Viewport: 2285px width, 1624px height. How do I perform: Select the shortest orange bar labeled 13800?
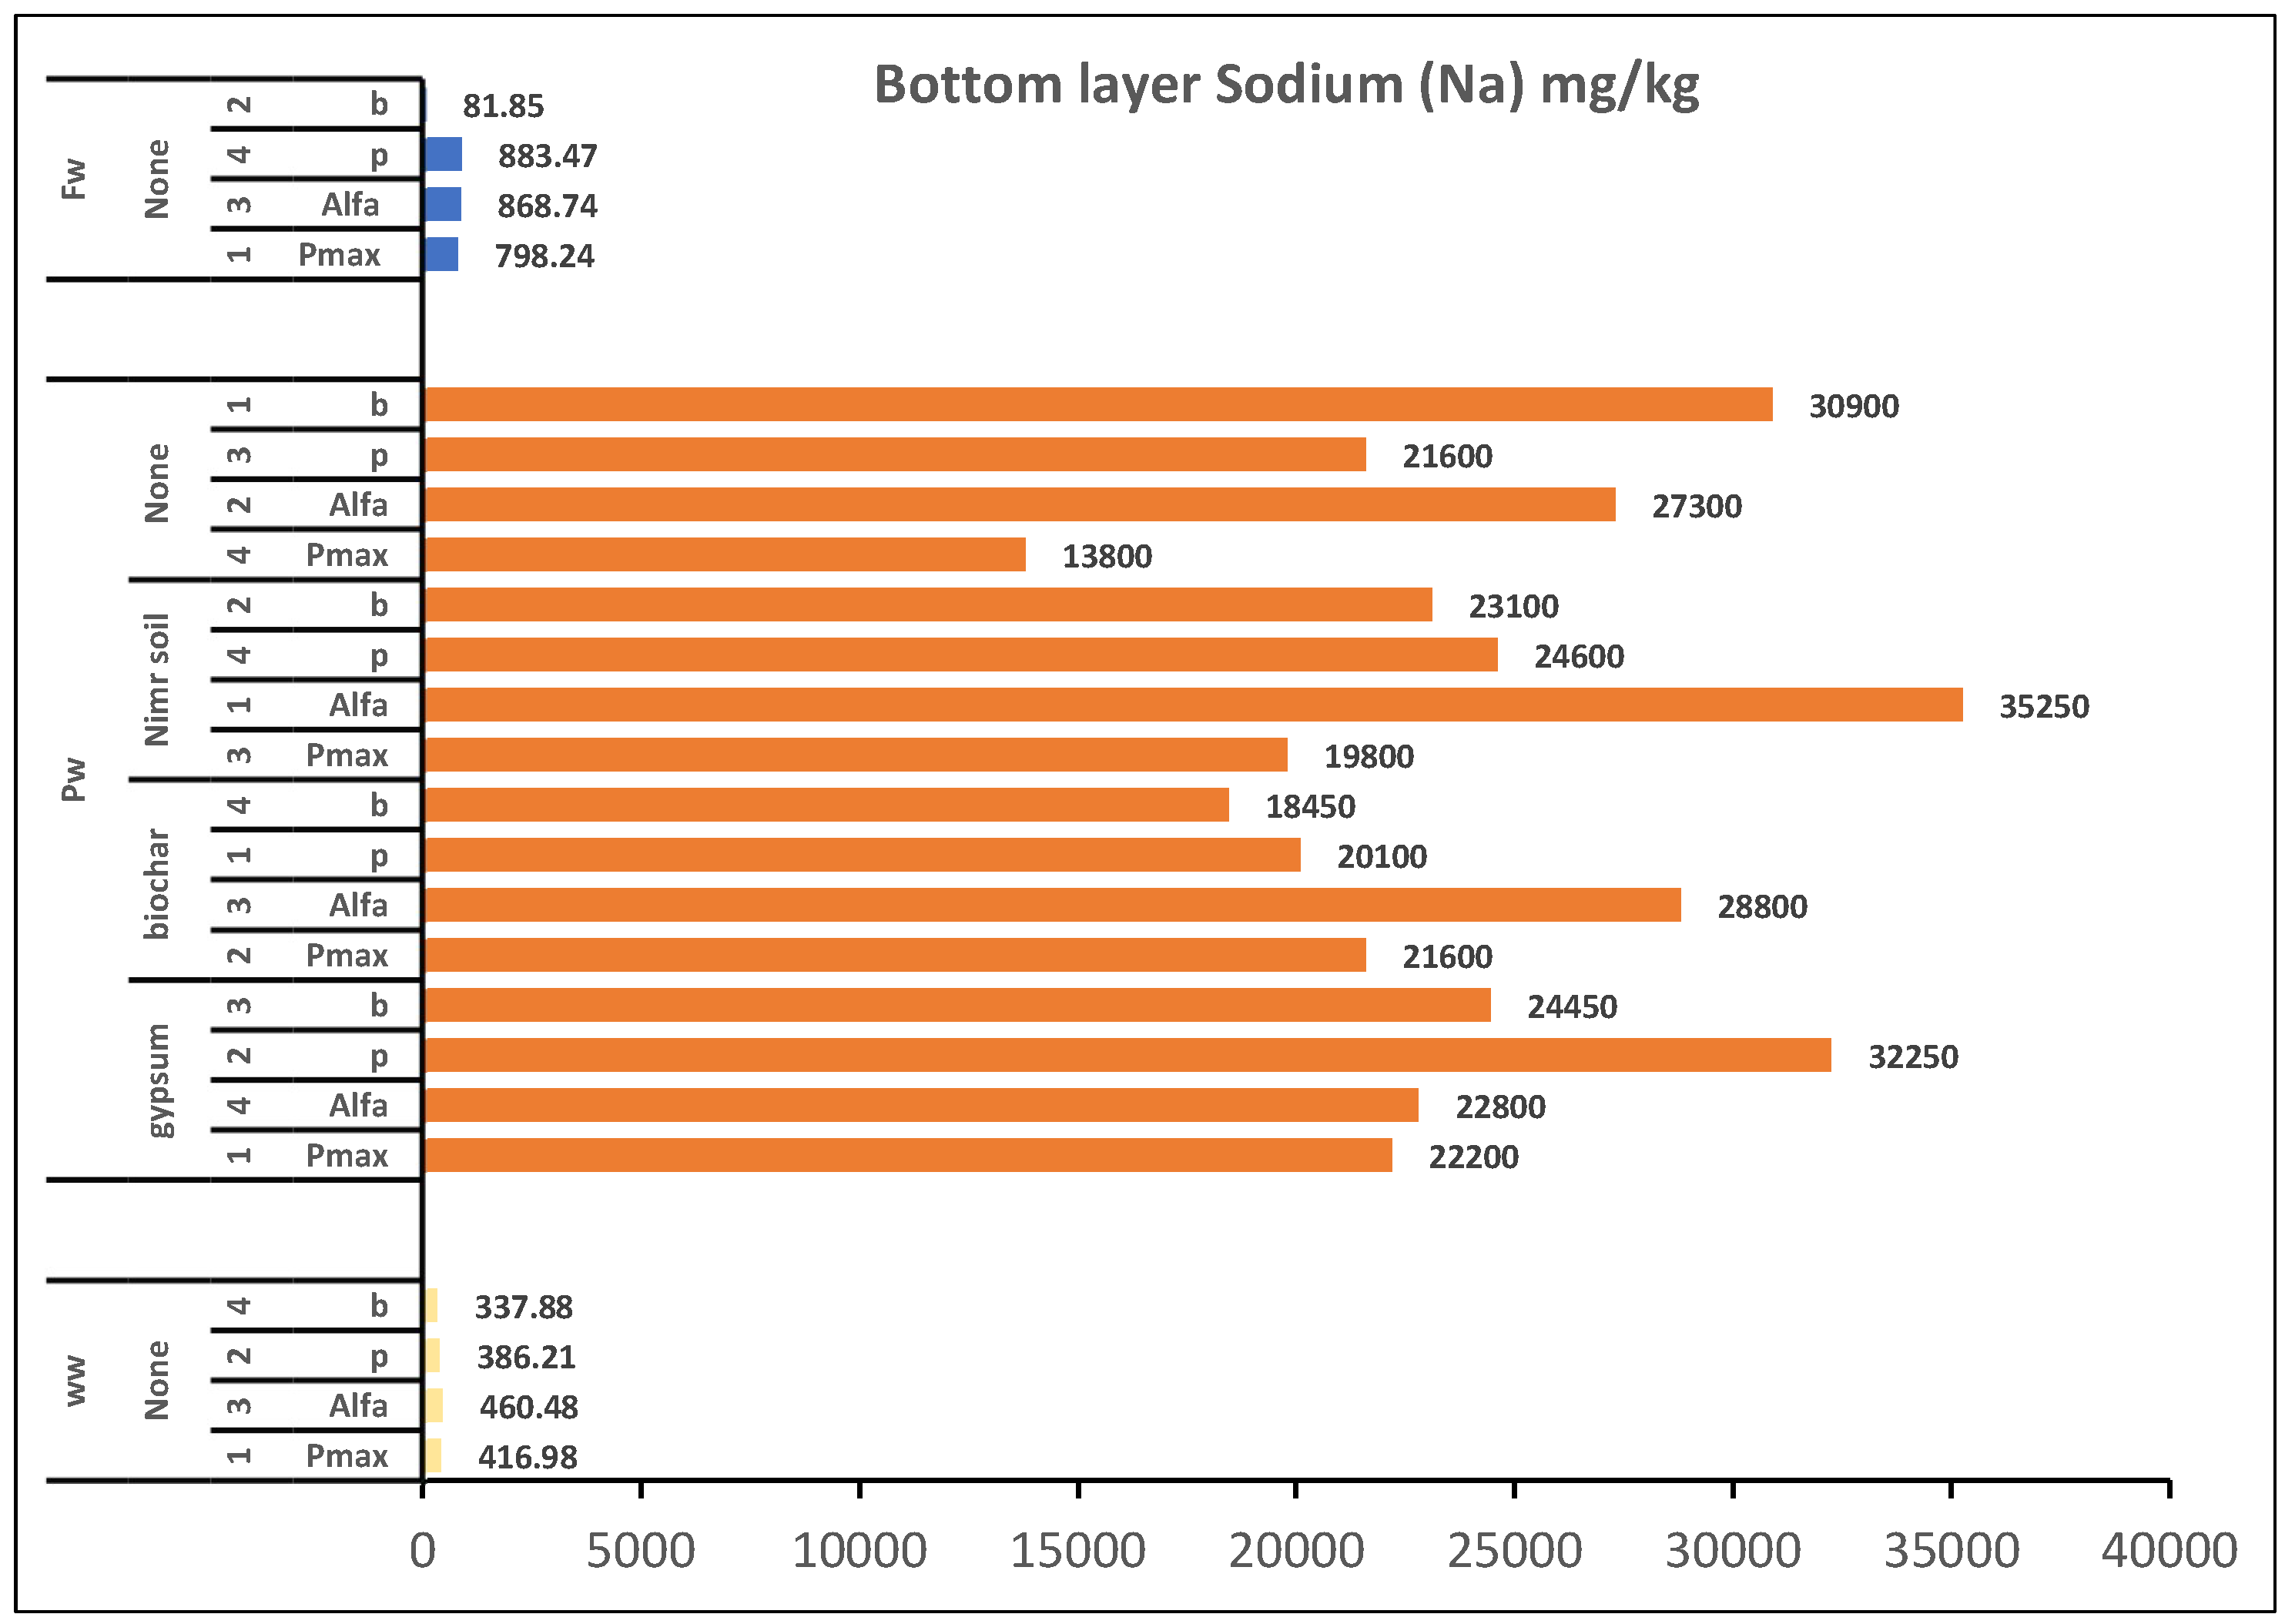click(x=725, y=555)
